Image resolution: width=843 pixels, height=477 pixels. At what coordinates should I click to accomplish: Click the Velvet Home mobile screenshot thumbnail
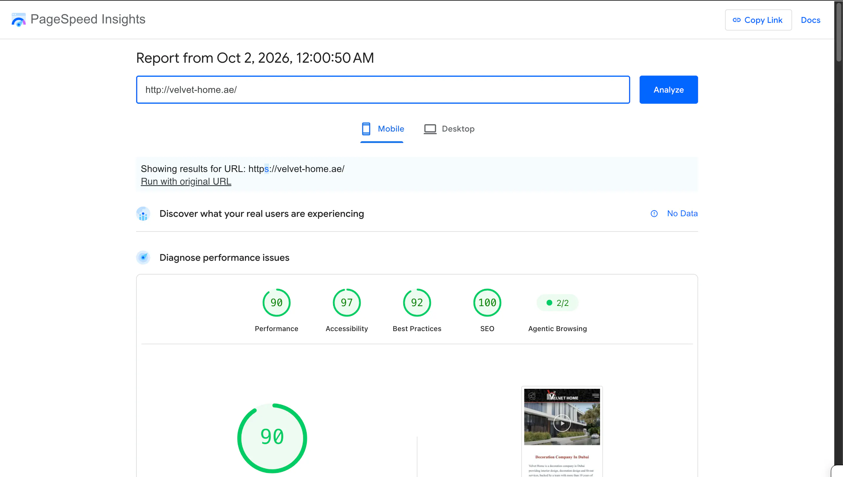tap(562, 432)
